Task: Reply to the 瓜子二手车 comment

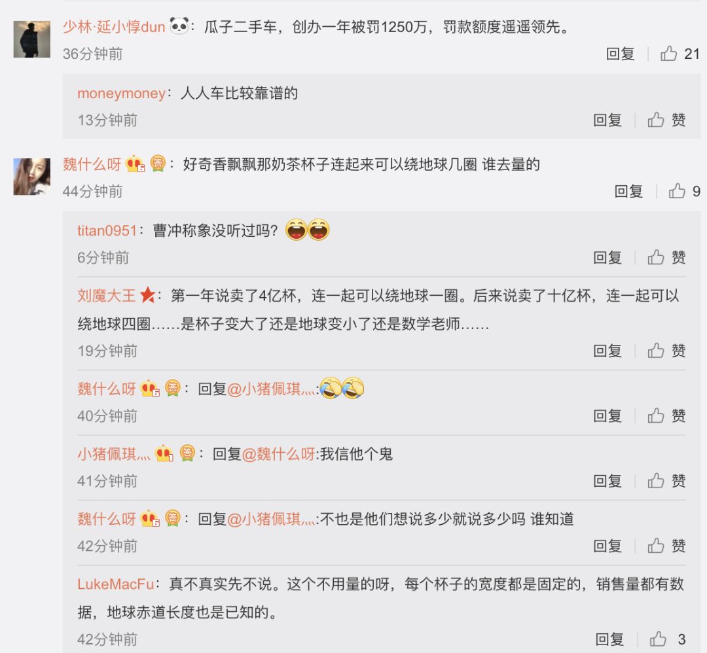Action: coord(620,54)
